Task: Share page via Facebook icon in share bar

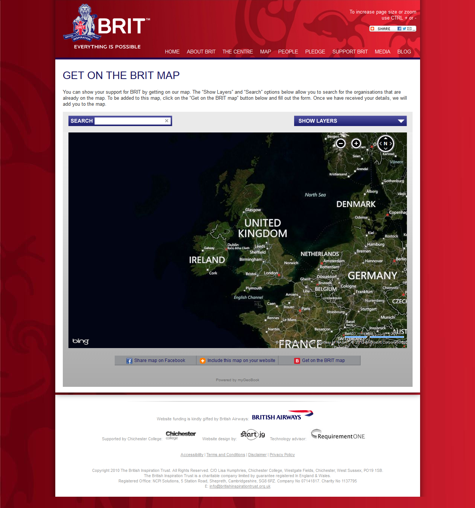Action: 399,29
